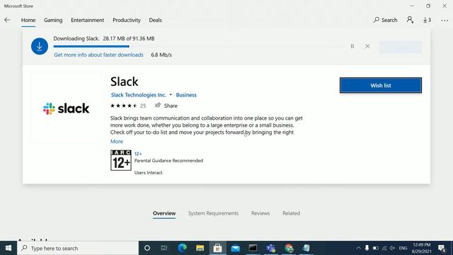Open the user account icon
453x255 pixels.
tap(410, 20)
